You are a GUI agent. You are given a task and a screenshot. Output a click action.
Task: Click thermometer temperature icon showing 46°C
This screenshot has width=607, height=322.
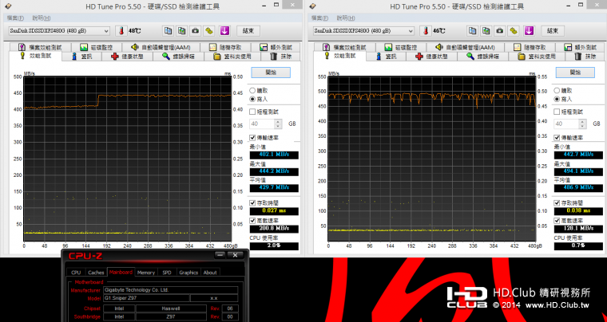coord(426,31)
